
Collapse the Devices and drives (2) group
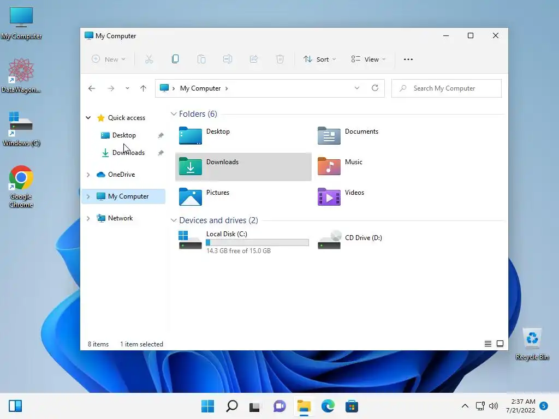click(174, 220)
